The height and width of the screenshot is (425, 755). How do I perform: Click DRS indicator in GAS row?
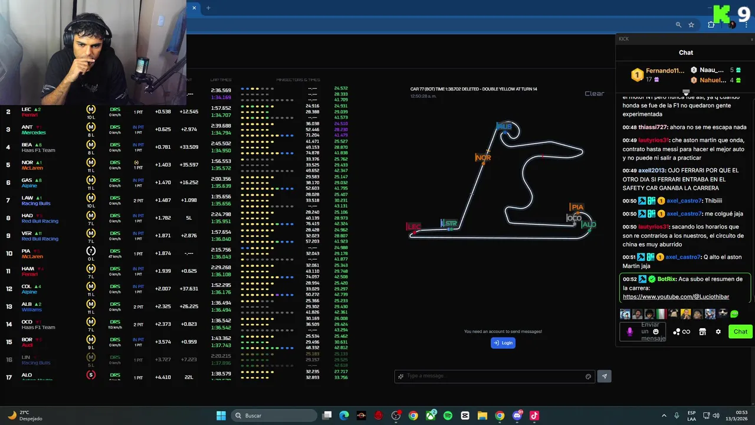pyautogui.click(x=115, y=180)
